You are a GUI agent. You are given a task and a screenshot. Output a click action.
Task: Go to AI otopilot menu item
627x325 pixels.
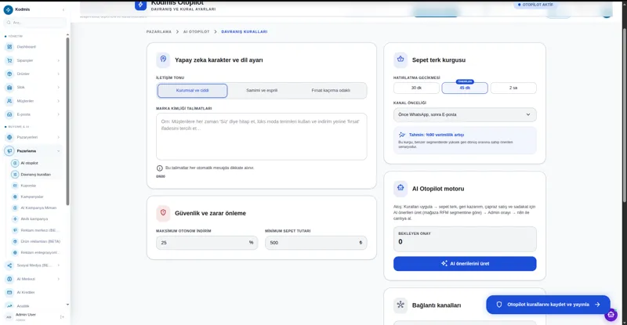point(34,163)
